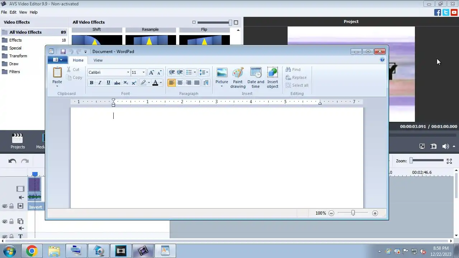
Task: Open the AVS Edit menu
Action: [x=13, y=12]
